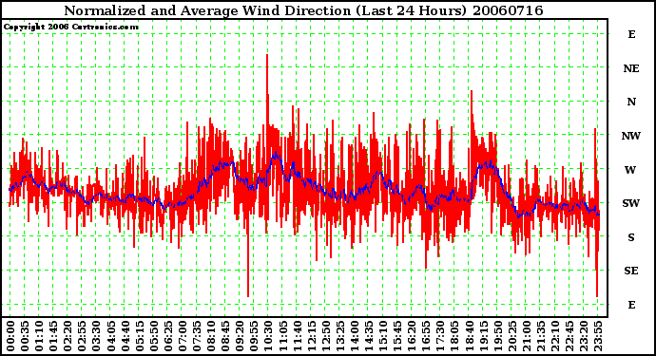
Task: Select the N direction axis label
Action: [x=631, y=102]
